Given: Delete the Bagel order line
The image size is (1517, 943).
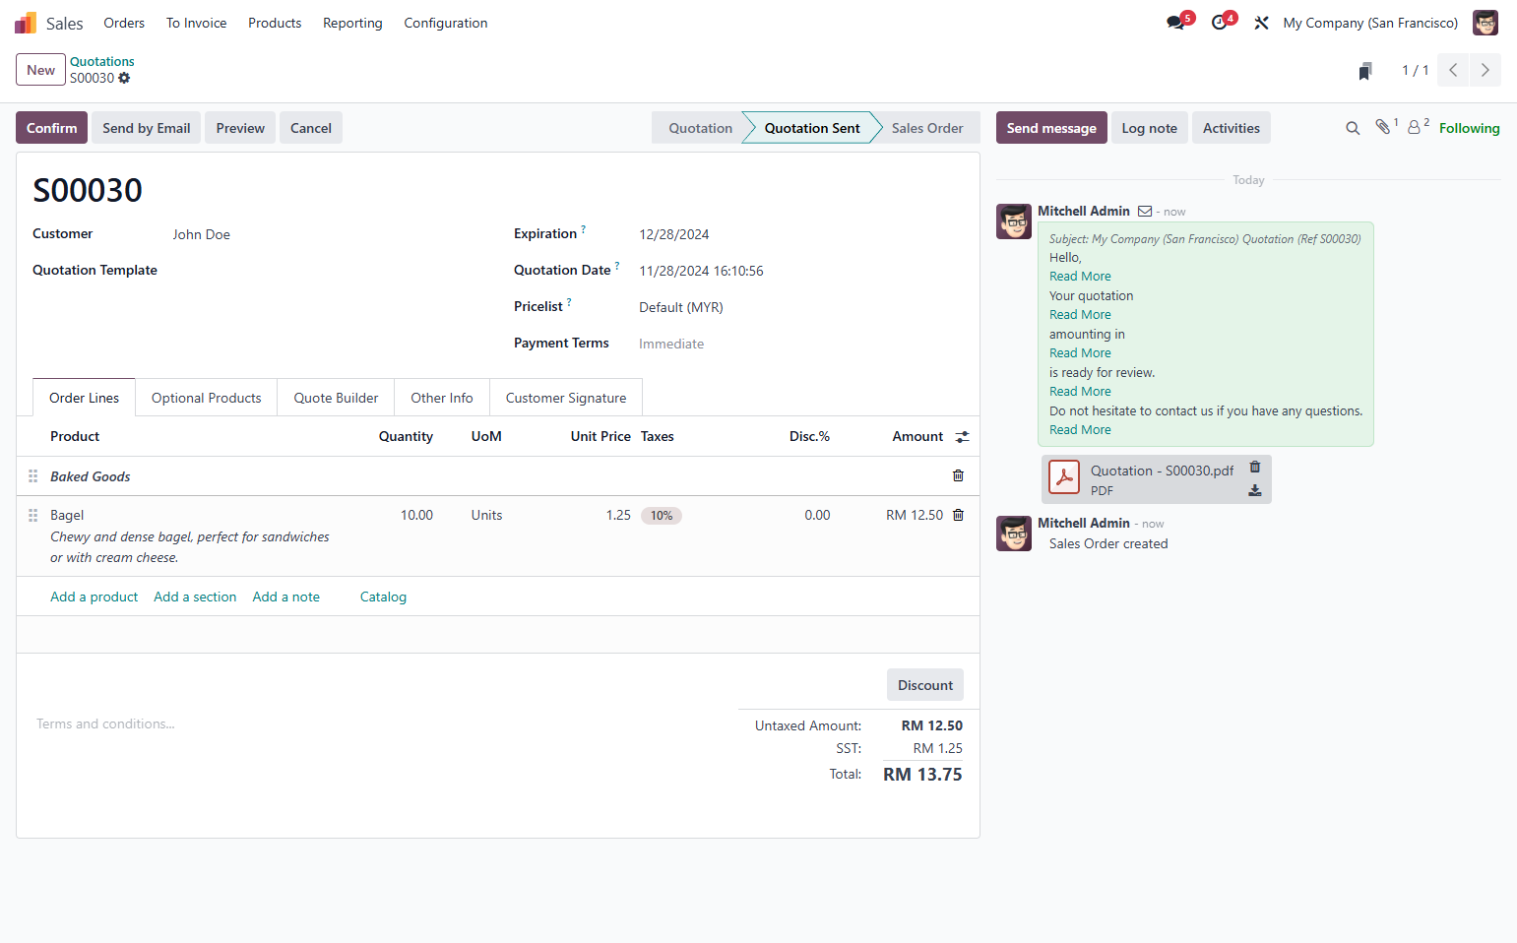Looking at the screenshot, I should (x=958, y=515).
